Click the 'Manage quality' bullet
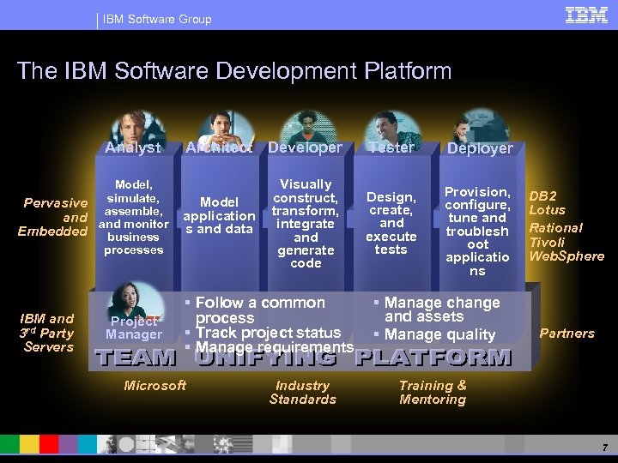This screenshot has width=618, height=463. pos(439,334)
